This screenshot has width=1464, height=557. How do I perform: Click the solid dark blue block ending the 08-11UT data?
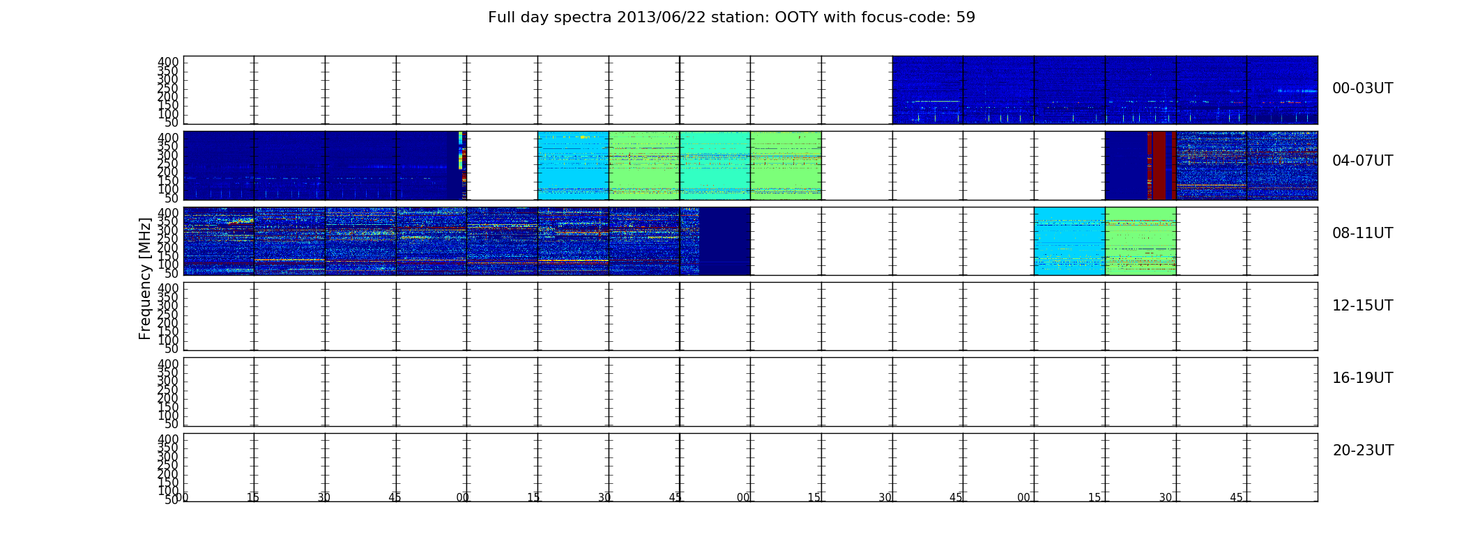coord(725,241)
